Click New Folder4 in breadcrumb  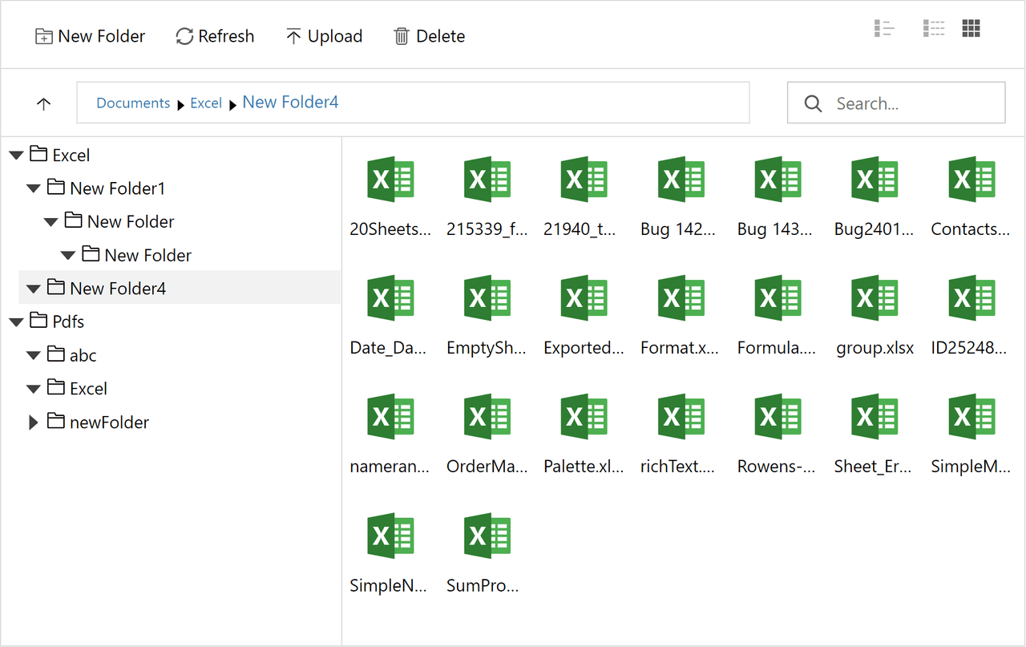290,103
